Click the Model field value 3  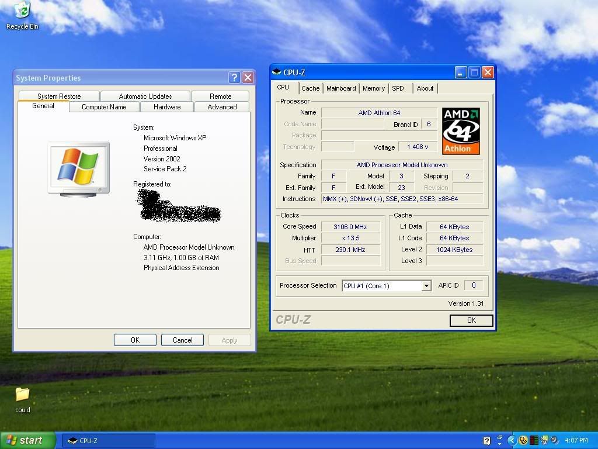401,176
